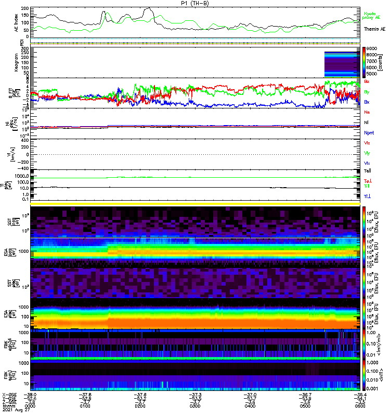This screenshot has width=390, height=417.
Task: Click the Vi [km/s] axis label
Action: click(14, 154)
